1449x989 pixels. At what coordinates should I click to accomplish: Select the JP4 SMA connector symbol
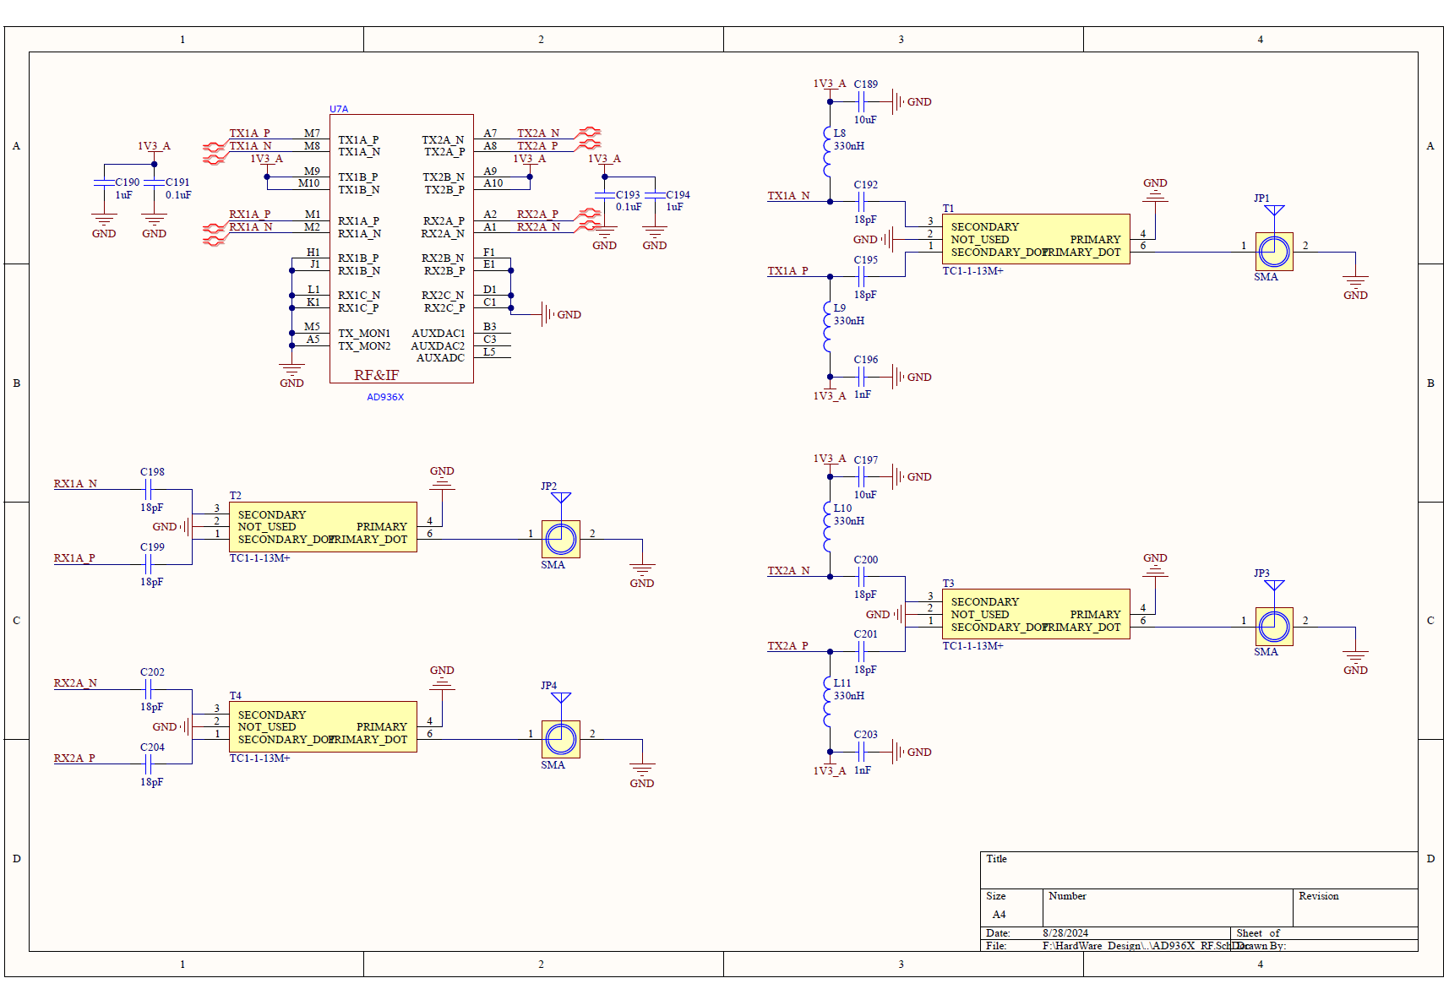(560, 739)
